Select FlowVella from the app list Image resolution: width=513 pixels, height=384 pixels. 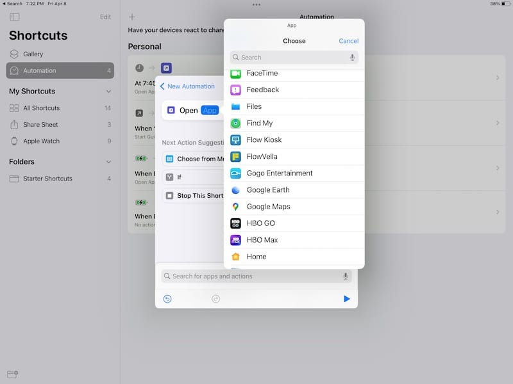pos(294,157)
